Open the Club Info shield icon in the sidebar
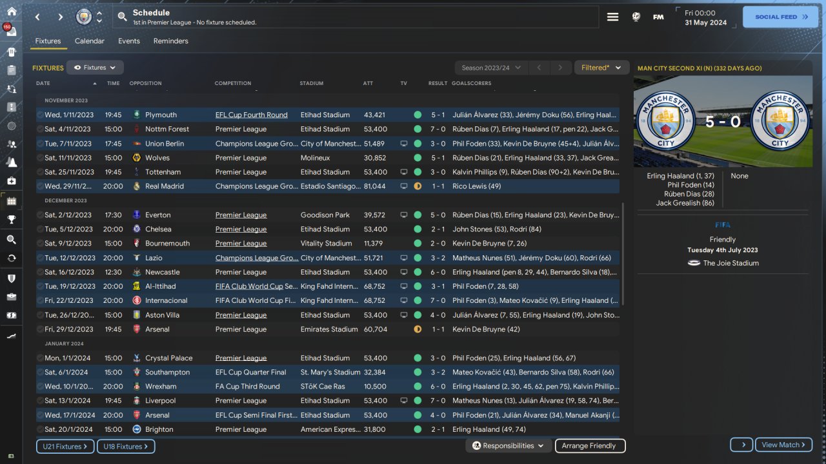 coord(11,278)
